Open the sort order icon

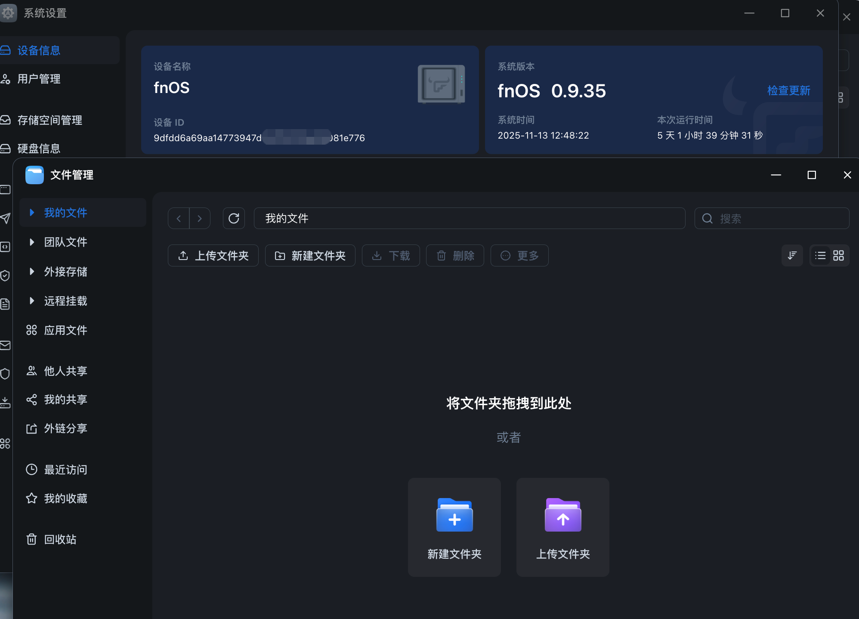tap(792, 256)
